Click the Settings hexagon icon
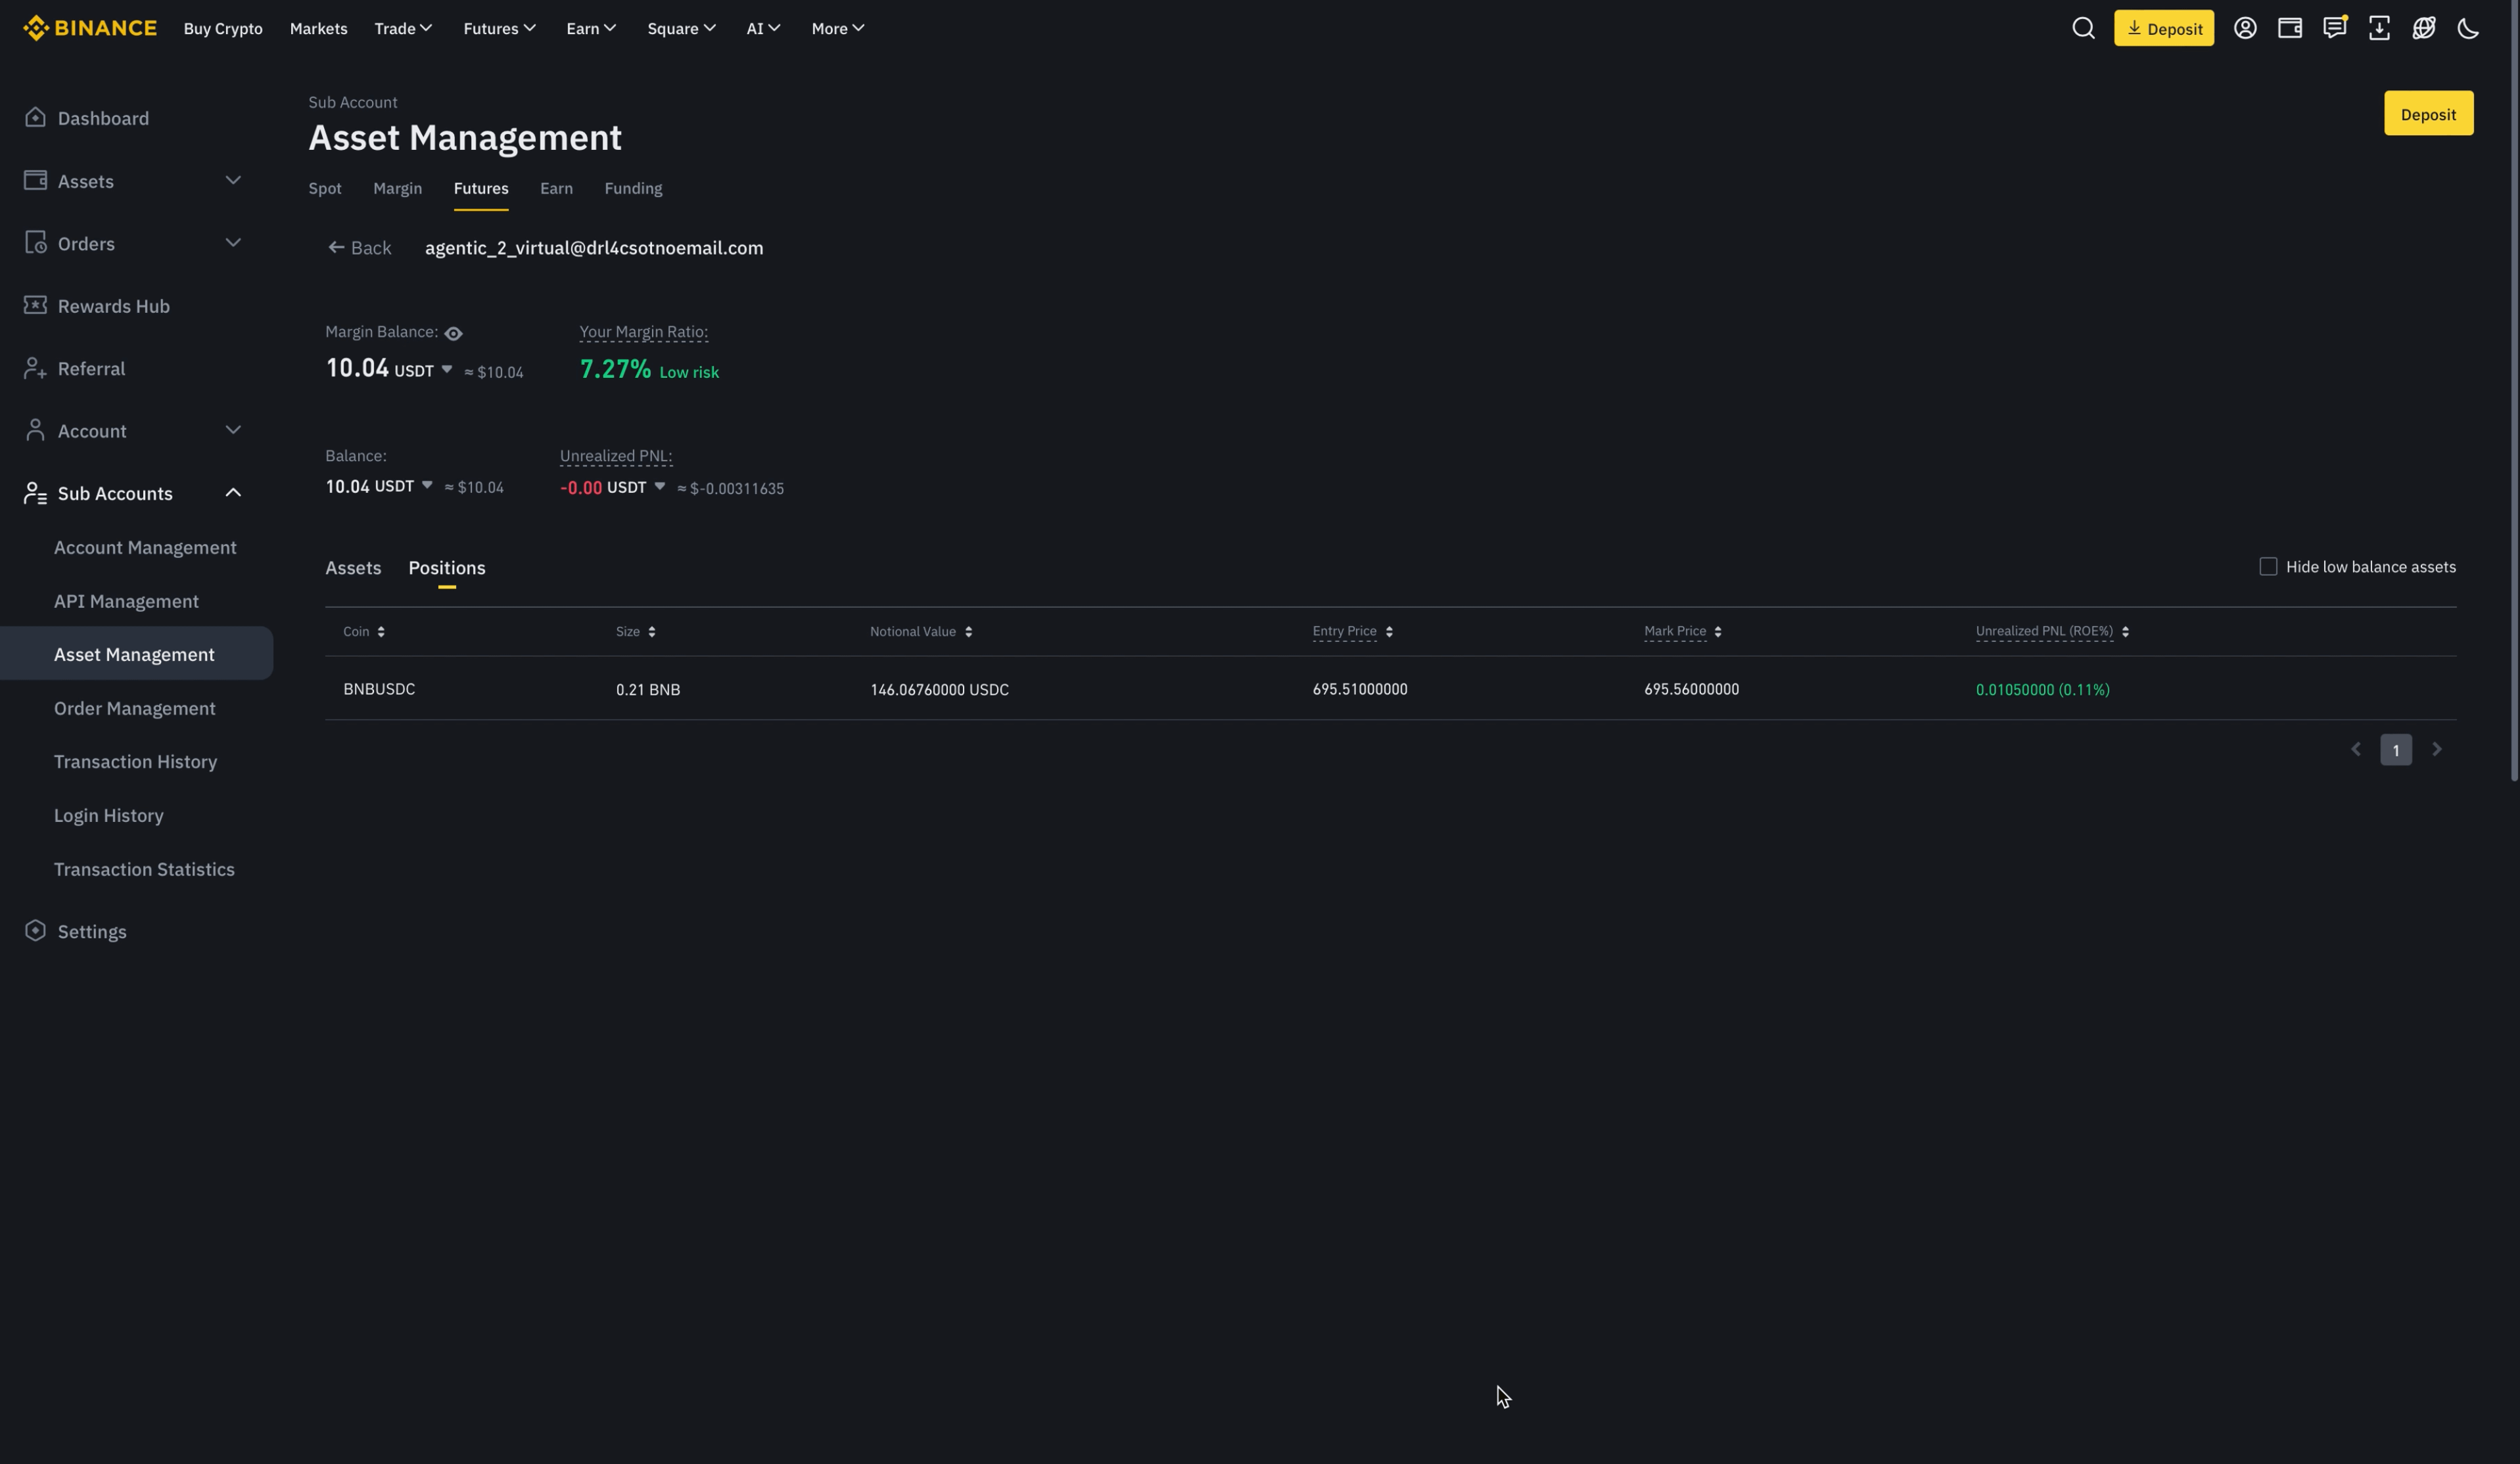The height and width of the screenshot is (1464, 2520). tap(35, 931)
